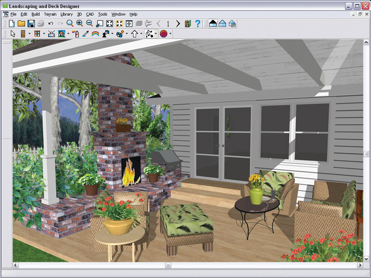This screenshot has height=278, width=371.
Task: Save the plan with the floppy disk icon
Action: click(x=31, y=23)
